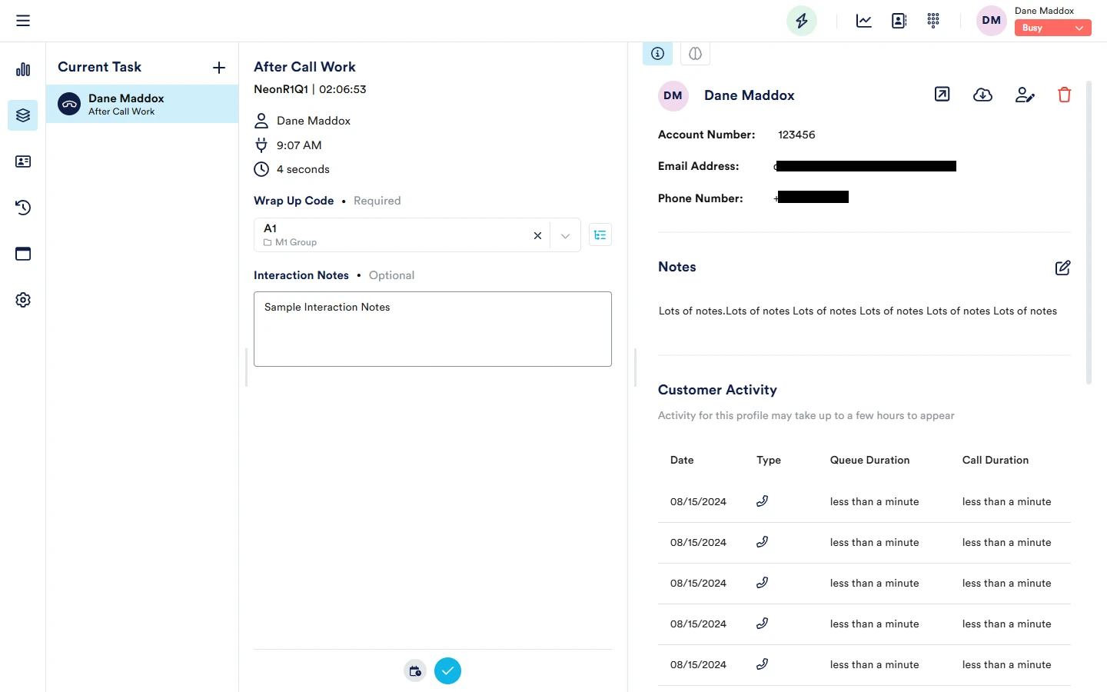Open the analytics line chart icon
1107x692 pixels.
(863, 21)
